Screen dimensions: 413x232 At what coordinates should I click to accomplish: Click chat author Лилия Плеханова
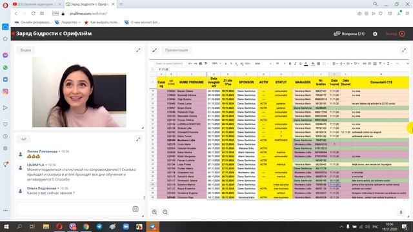pyautogui.click(x=42, y=151)
